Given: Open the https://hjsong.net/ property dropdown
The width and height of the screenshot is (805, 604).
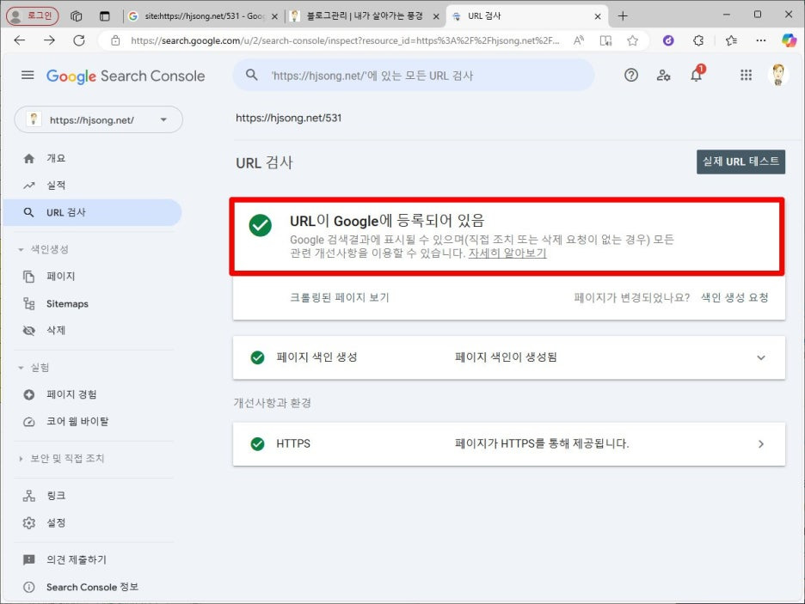Looking at the screenshot, I should click(x=99, y=120).
